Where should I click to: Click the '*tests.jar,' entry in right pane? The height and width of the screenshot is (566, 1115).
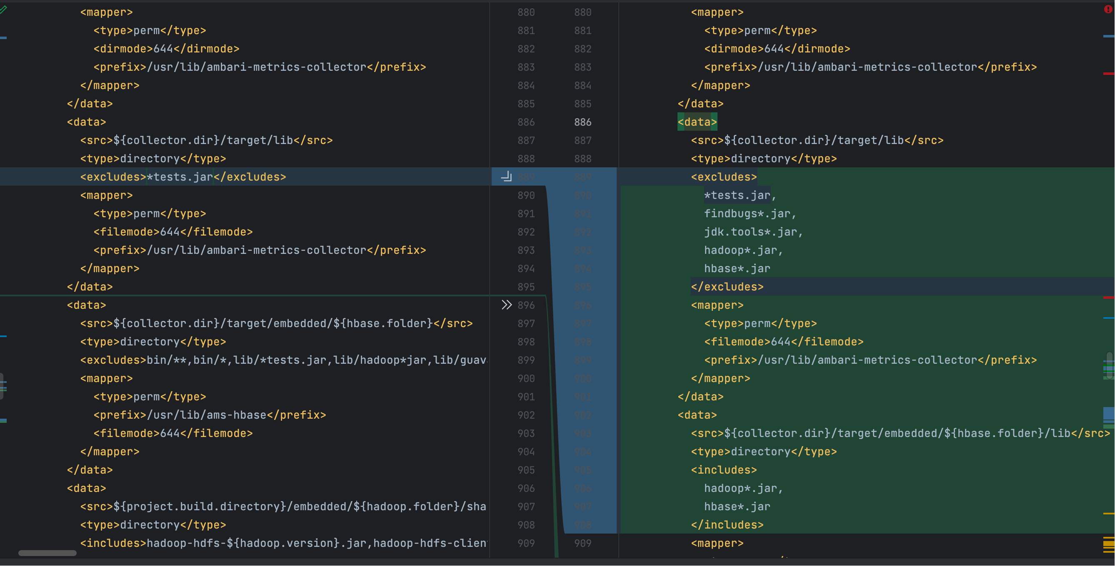click(x=740, y=196)
